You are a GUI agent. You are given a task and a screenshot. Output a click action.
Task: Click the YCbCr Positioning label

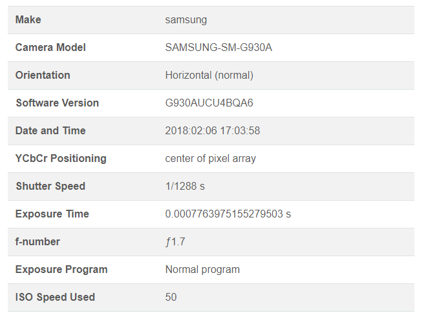pyautogui.click(x=61, y=159)
